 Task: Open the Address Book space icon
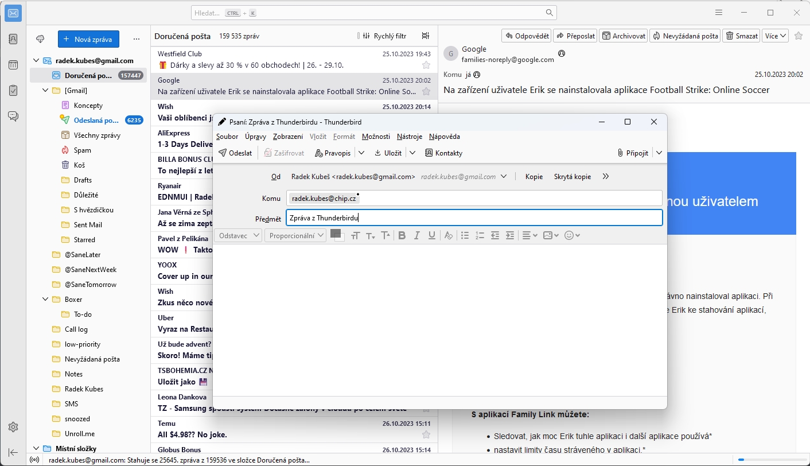click(13, 39)
